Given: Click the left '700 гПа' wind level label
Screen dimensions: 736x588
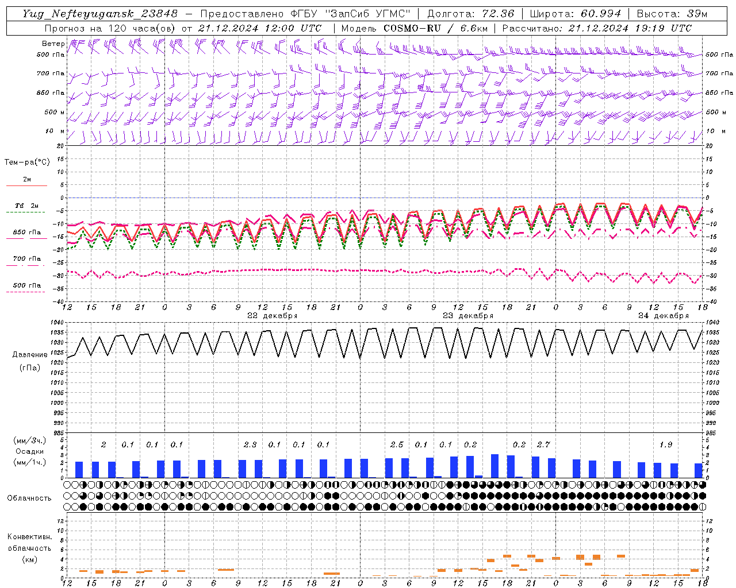Looking at the screenshot, I should pos(51,73).
